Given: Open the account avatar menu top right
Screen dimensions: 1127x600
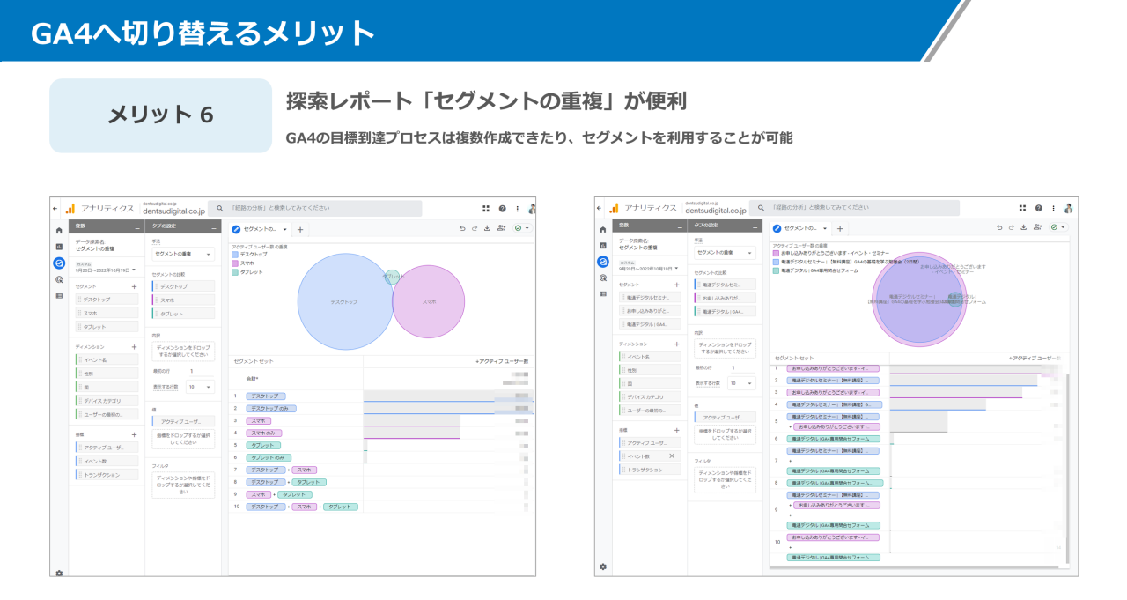Looking at the screenshot, I should (531, 209).
